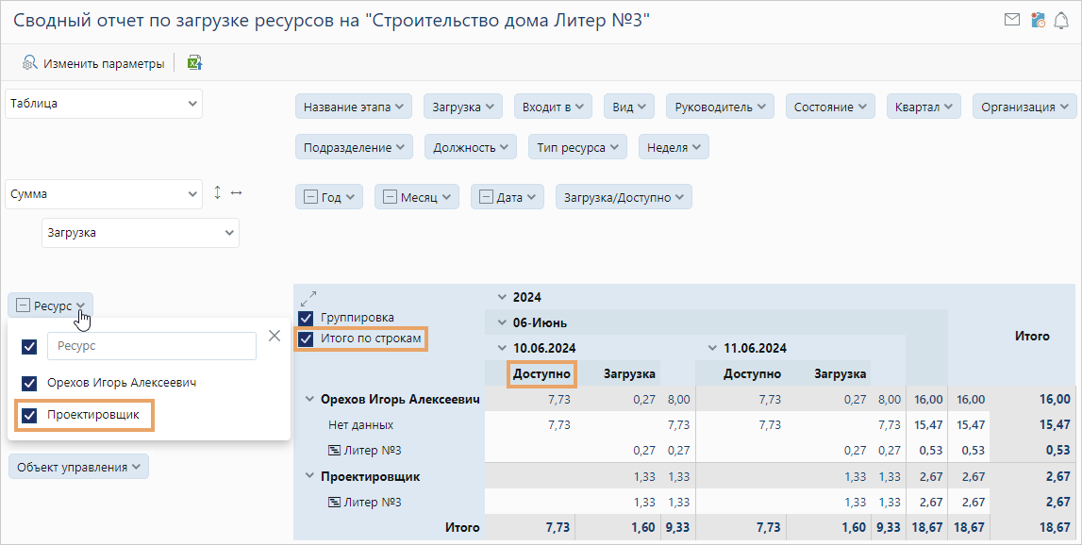
Task: Disable the Итого по строкам checkbox
Action: click(x=306, y=339)
